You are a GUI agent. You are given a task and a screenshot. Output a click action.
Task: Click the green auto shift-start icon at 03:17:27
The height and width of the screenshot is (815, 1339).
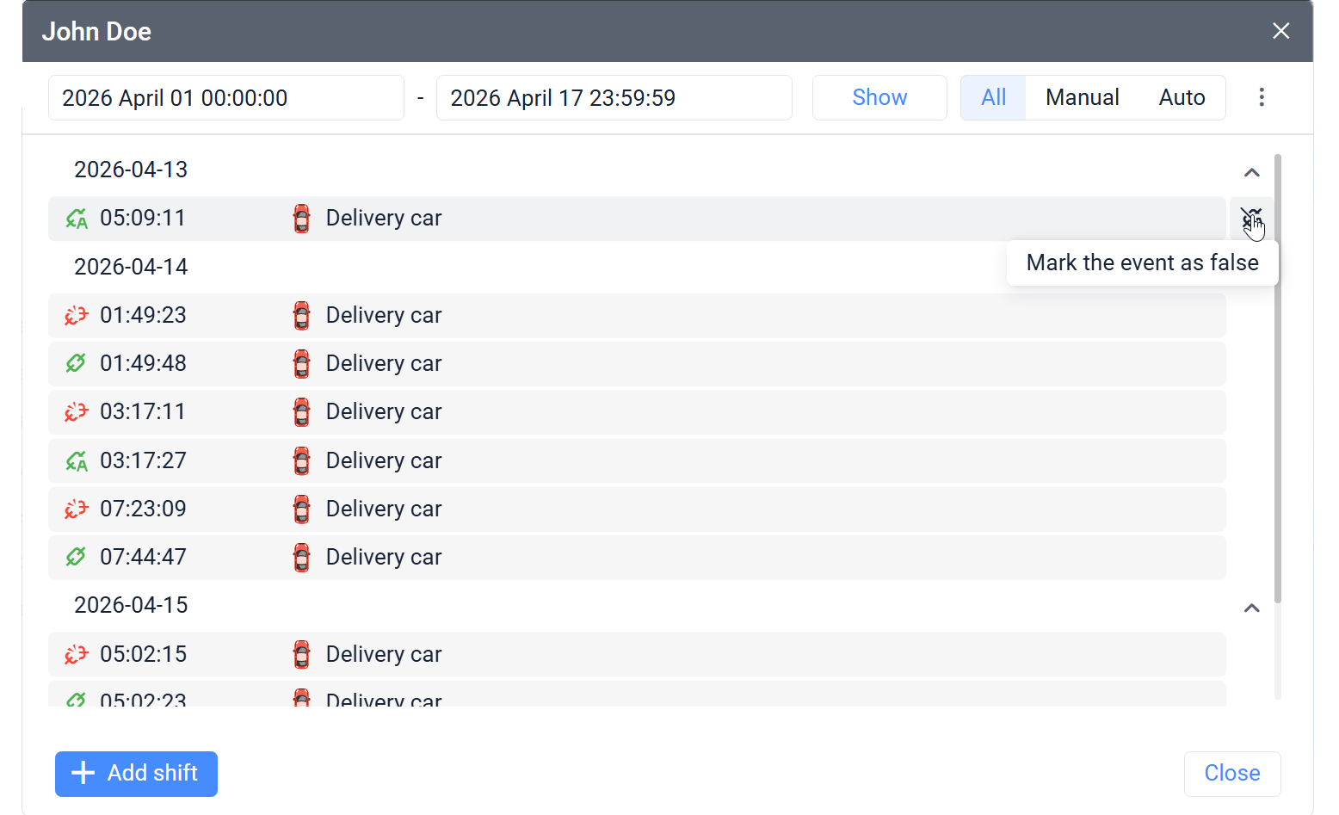(77, 460)
